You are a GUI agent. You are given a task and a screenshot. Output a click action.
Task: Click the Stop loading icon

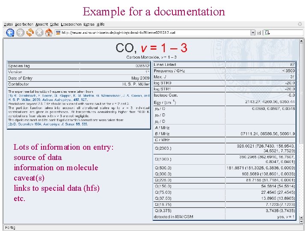point(39,33)
